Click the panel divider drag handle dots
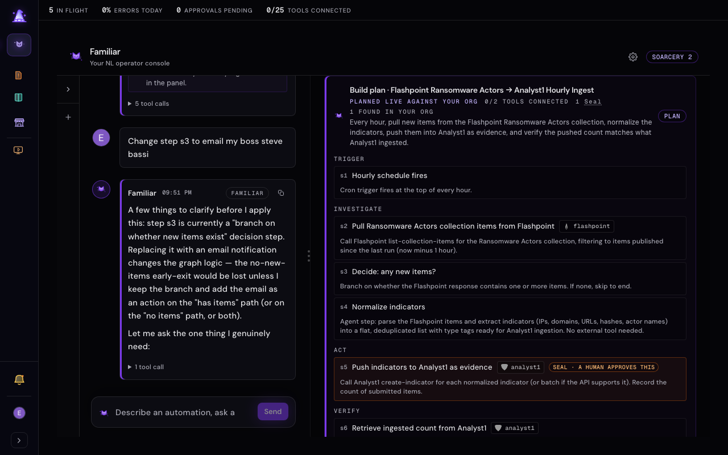This screenshot has width=728, height=455. 309,256
